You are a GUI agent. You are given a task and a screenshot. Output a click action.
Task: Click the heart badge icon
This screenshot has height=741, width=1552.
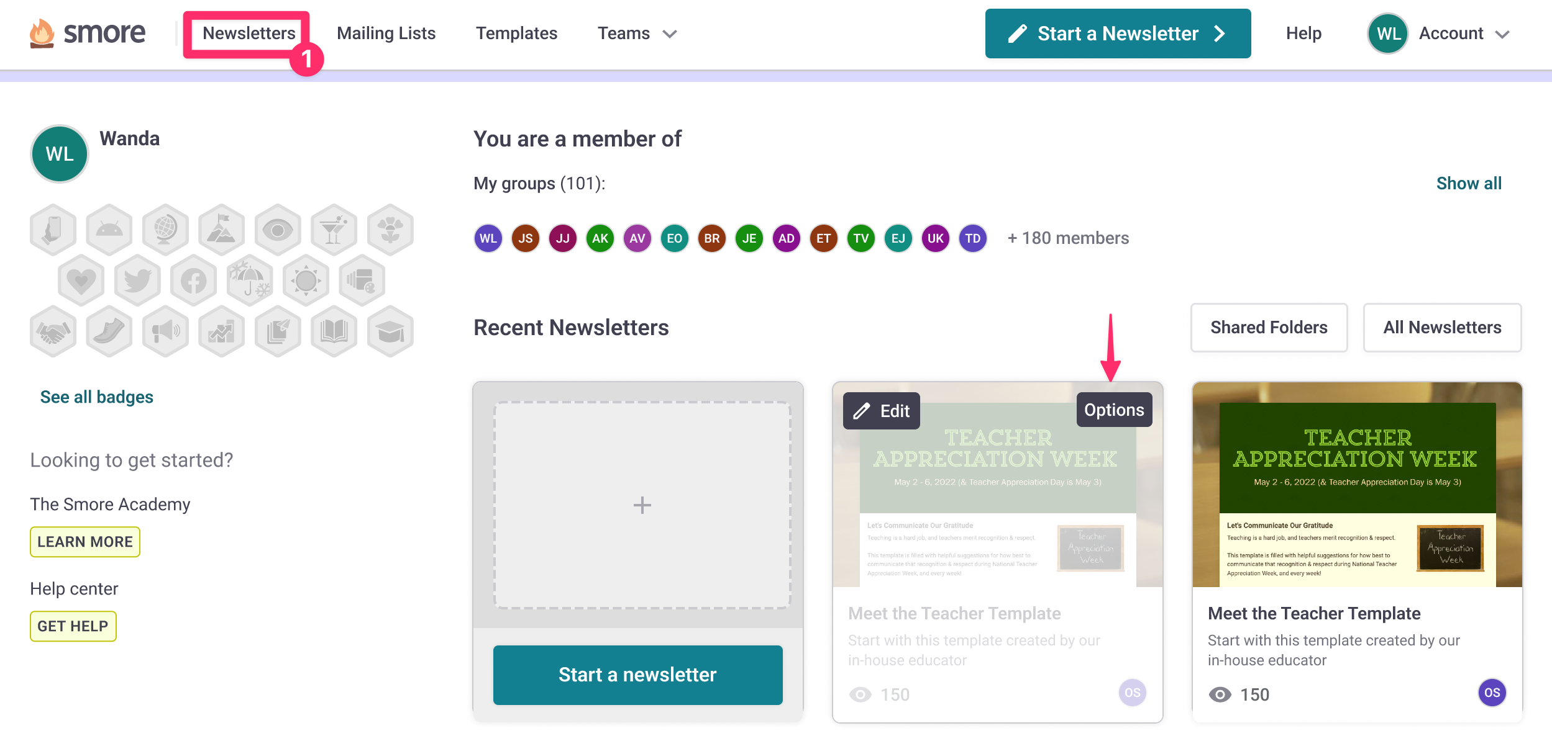(x=81, y=281)
